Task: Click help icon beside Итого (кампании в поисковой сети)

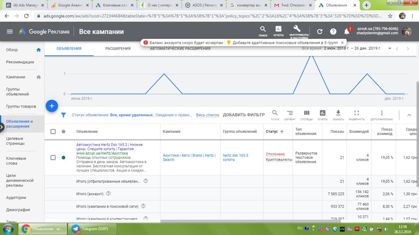Action: click(x=143, y=206)
